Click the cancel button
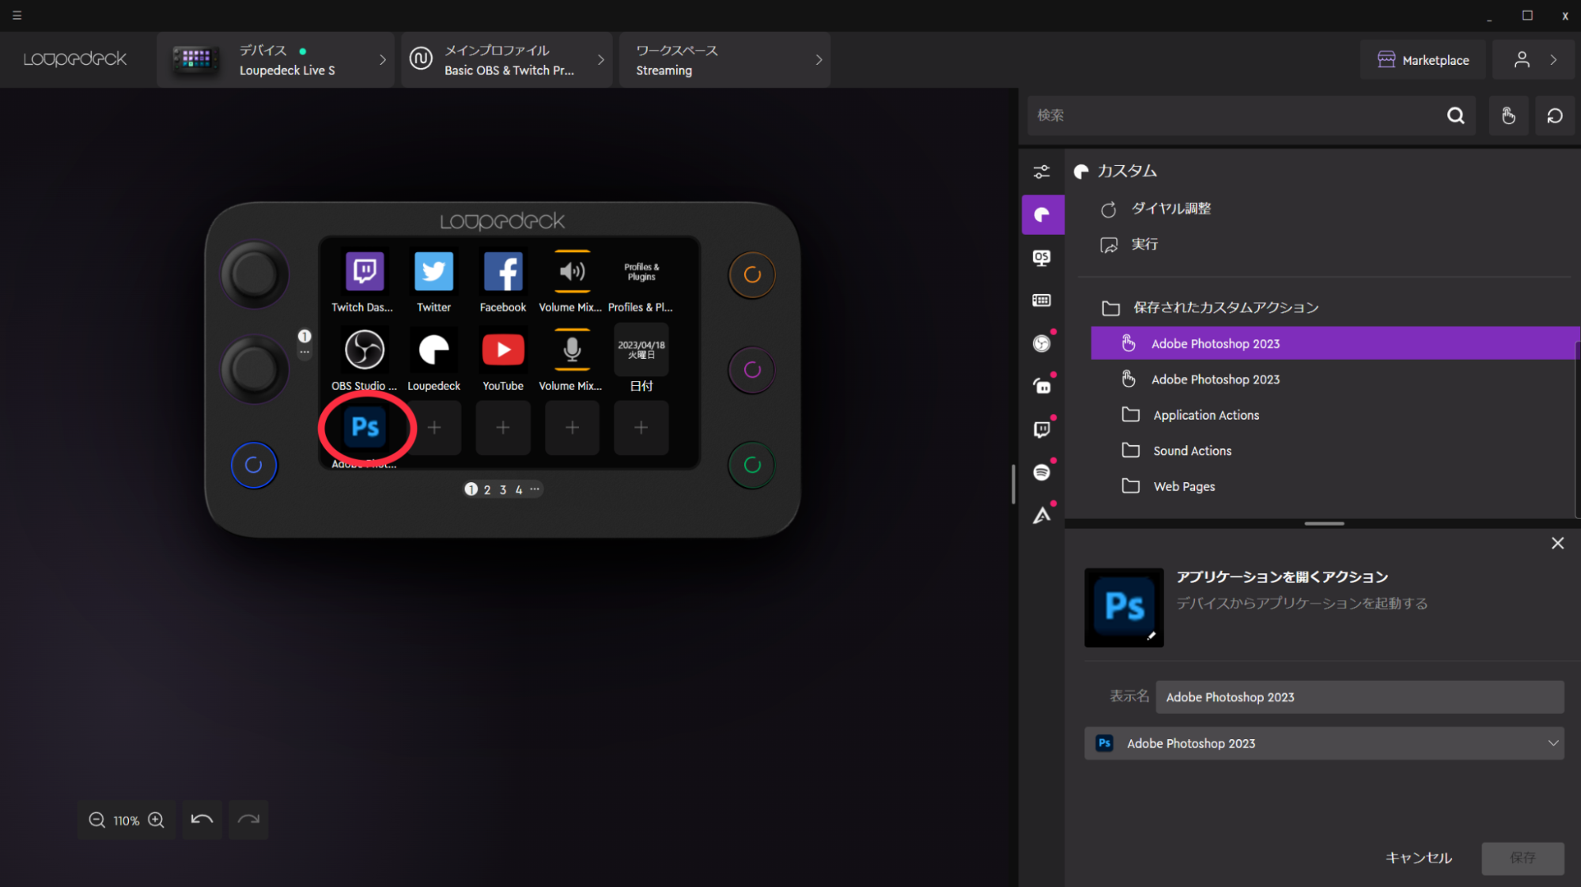This screenshot has height=887, width=1581. tap(1419, 858)
